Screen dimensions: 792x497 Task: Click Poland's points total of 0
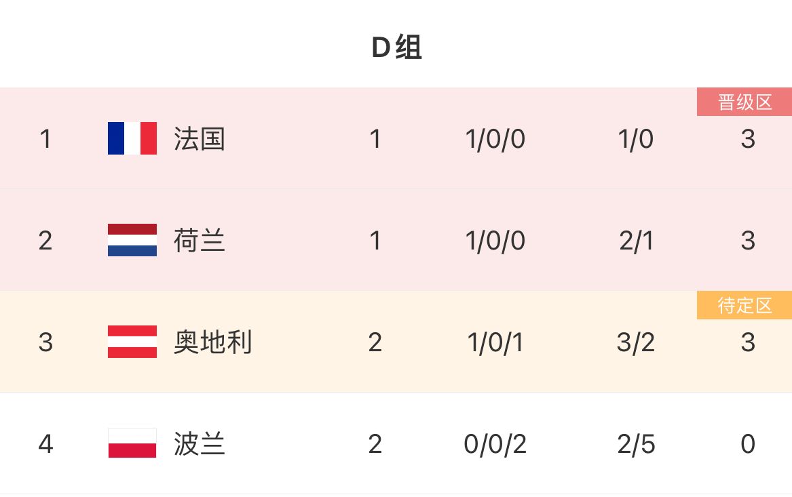tap(747, 444)
